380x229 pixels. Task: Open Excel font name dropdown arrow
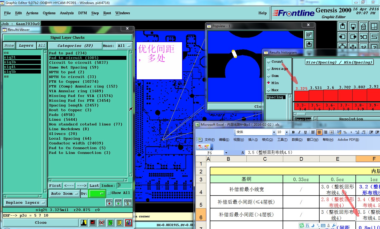click(x=274, y=132)
